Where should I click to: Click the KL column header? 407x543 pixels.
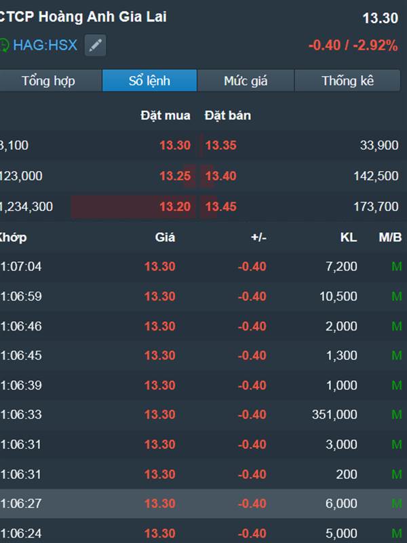tap(349, 238)
